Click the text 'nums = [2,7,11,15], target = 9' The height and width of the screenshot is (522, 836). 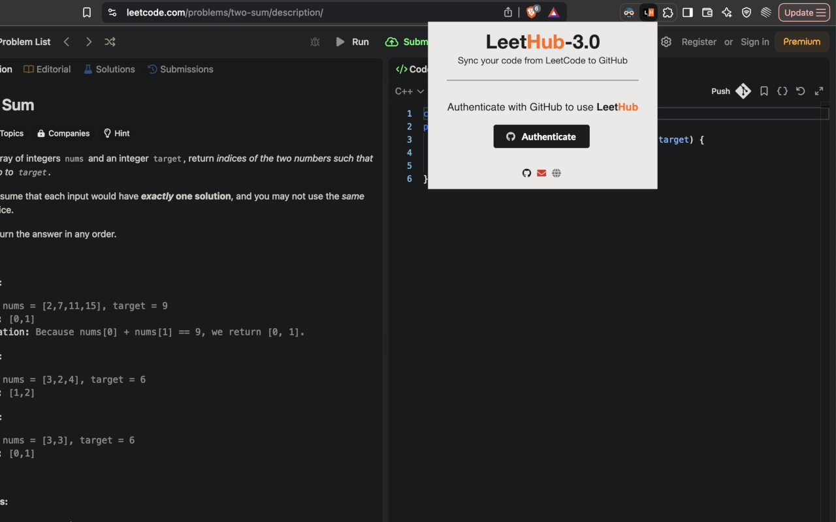pyautogui.click(x=85, y=306)
